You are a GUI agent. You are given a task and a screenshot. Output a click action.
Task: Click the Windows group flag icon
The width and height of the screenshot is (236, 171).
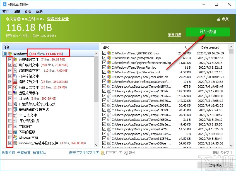click(10, 54)
